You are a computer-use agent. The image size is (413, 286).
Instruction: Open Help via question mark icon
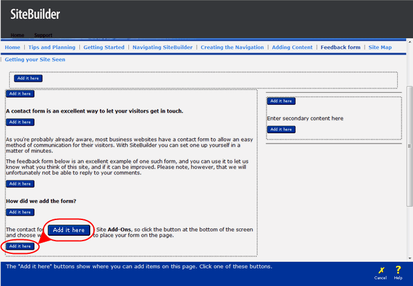(398, 270)
